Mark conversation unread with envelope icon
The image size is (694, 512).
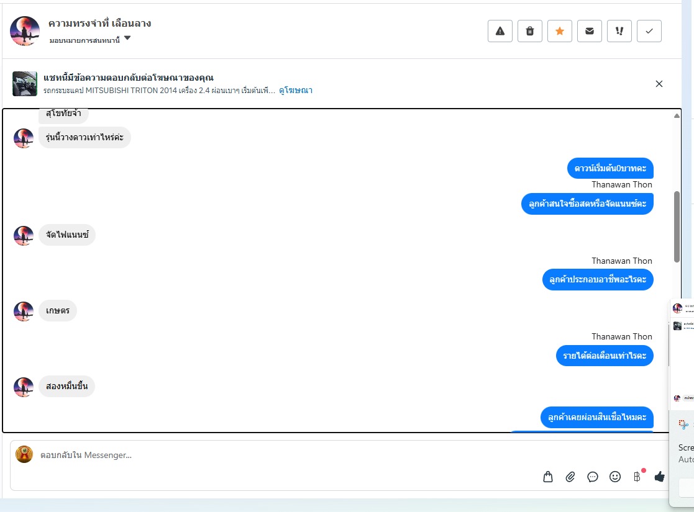pos(590,31)
